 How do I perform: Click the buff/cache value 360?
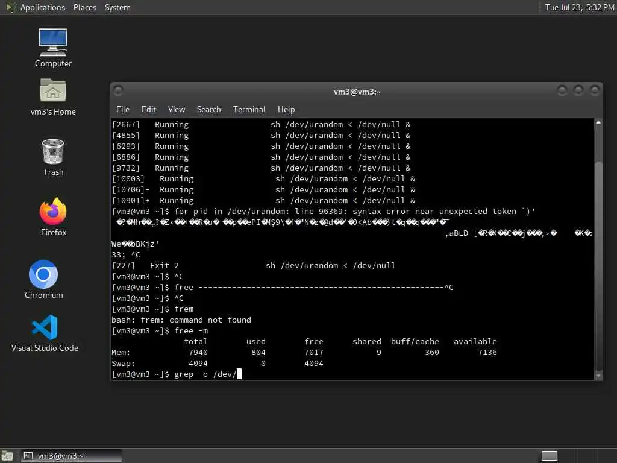point(431,352)
